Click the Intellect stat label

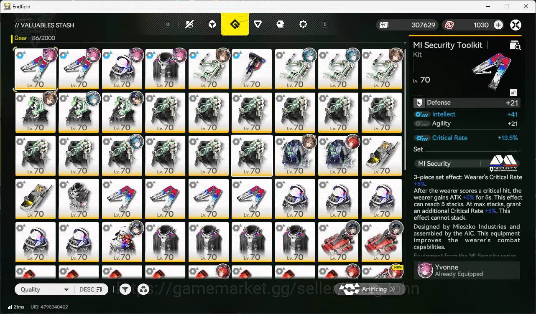click(x=444, y=114)
